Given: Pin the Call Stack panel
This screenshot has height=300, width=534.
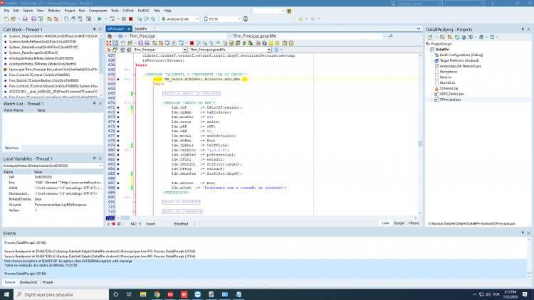Looking at the screenshot, I should coord(94,29).
